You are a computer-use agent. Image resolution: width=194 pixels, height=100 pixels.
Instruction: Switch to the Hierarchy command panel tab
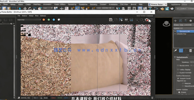coord(185,21)
